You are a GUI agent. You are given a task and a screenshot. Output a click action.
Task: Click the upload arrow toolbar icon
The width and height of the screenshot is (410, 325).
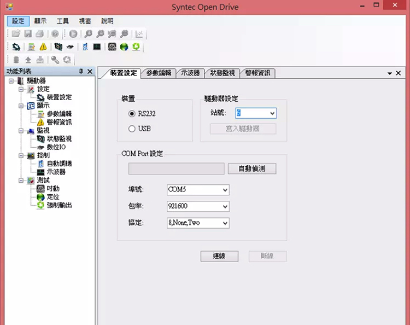[x=28, y=60]
